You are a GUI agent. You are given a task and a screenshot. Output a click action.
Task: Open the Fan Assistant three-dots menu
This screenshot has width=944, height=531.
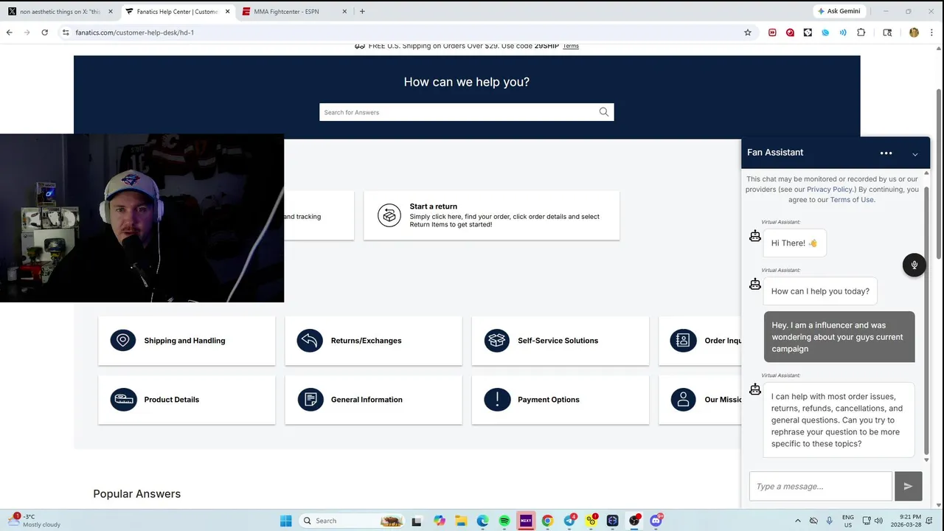886,153
